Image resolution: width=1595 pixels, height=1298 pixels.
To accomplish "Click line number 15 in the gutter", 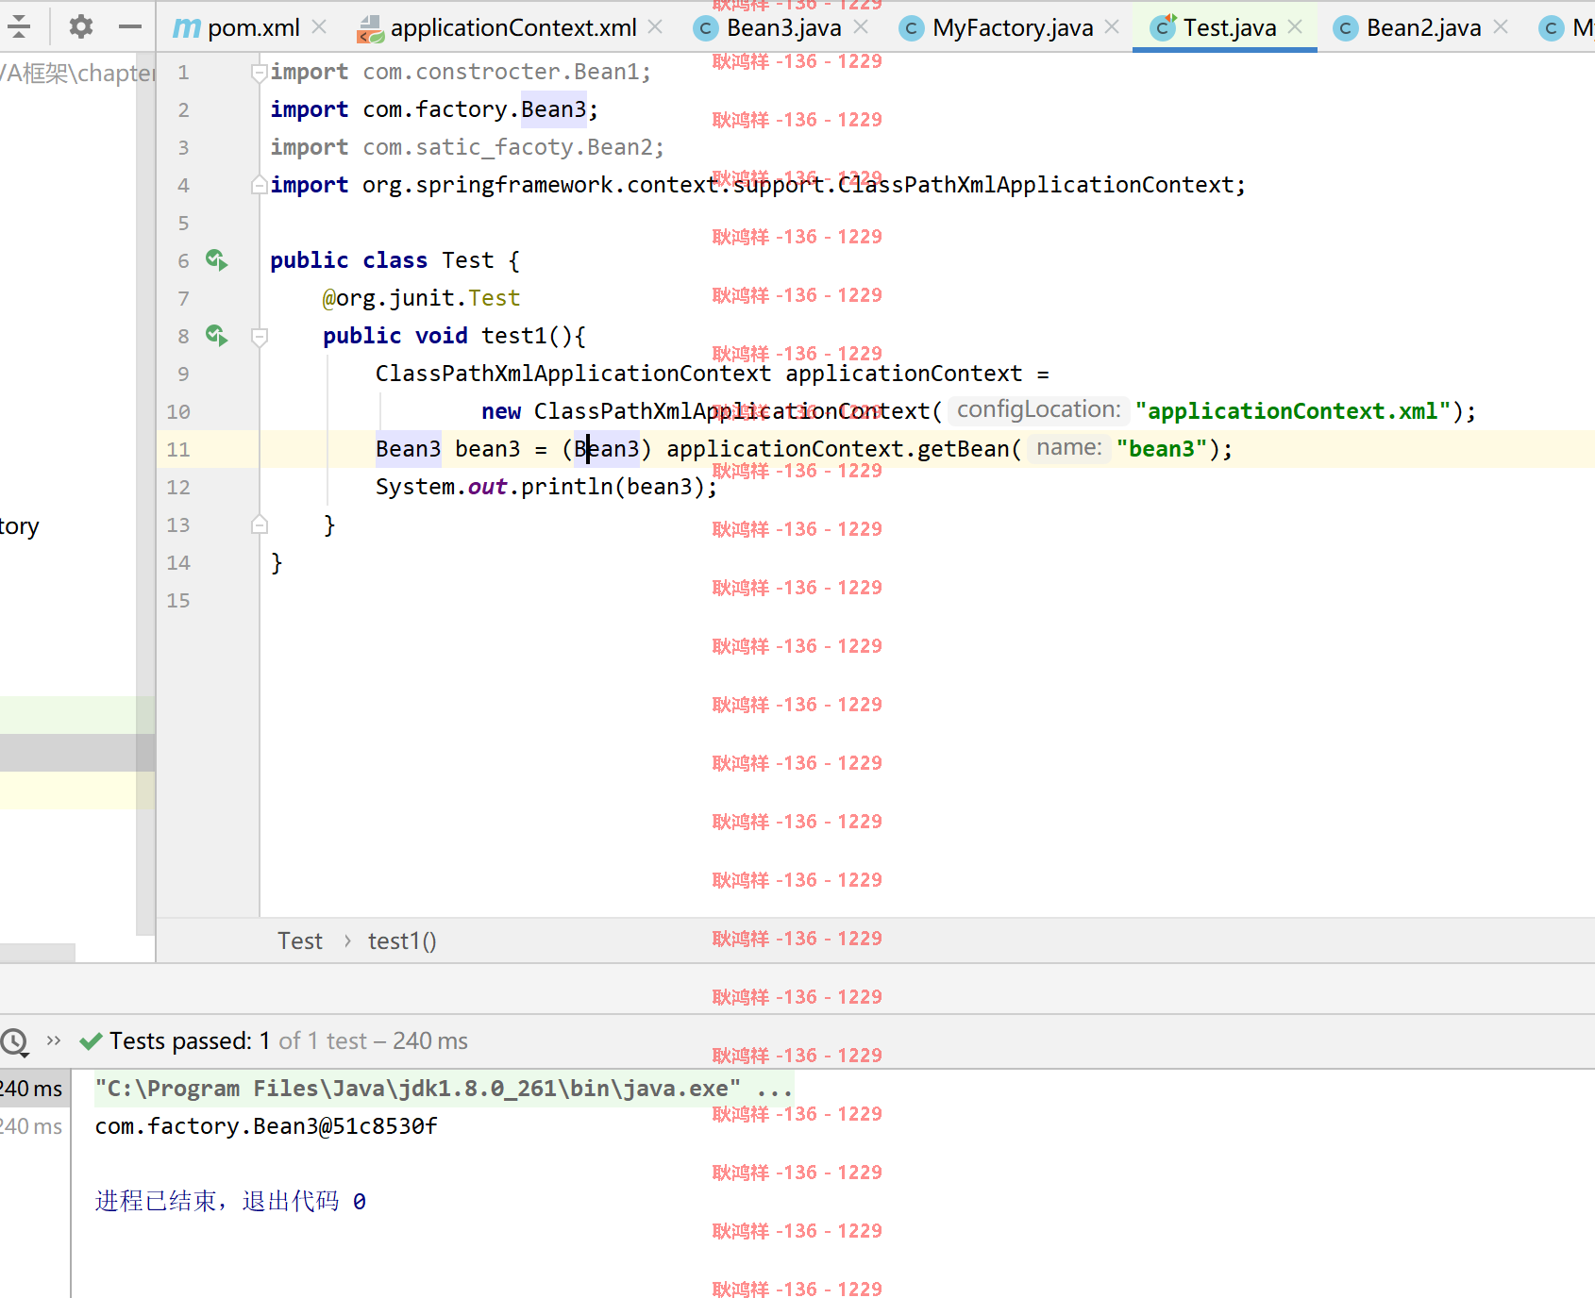I will point(178,600).
